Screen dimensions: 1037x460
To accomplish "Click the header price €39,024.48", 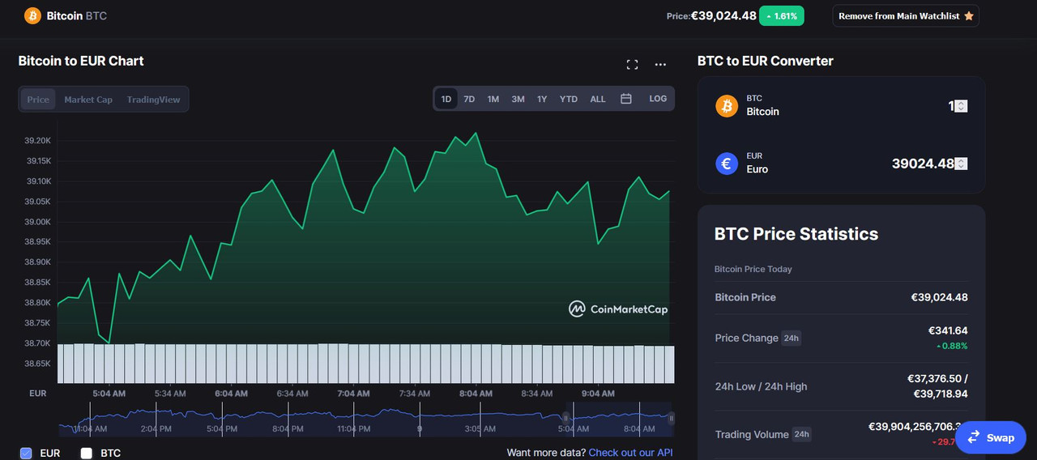I will 723,15.
